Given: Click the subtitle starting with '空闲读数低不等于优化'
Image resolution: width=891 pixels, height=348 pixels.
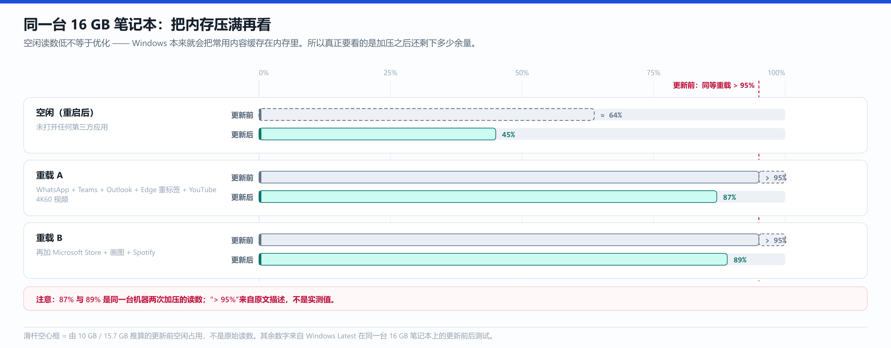Looking at the screenshot, I should pos(250,43).
